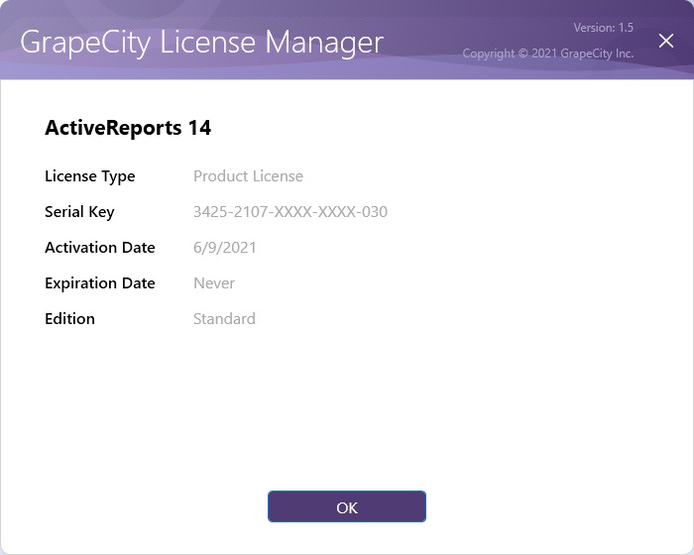This screenshot has height=555, width=694.
Task: Click the Expiration Date label
Action: coord(100,283)
